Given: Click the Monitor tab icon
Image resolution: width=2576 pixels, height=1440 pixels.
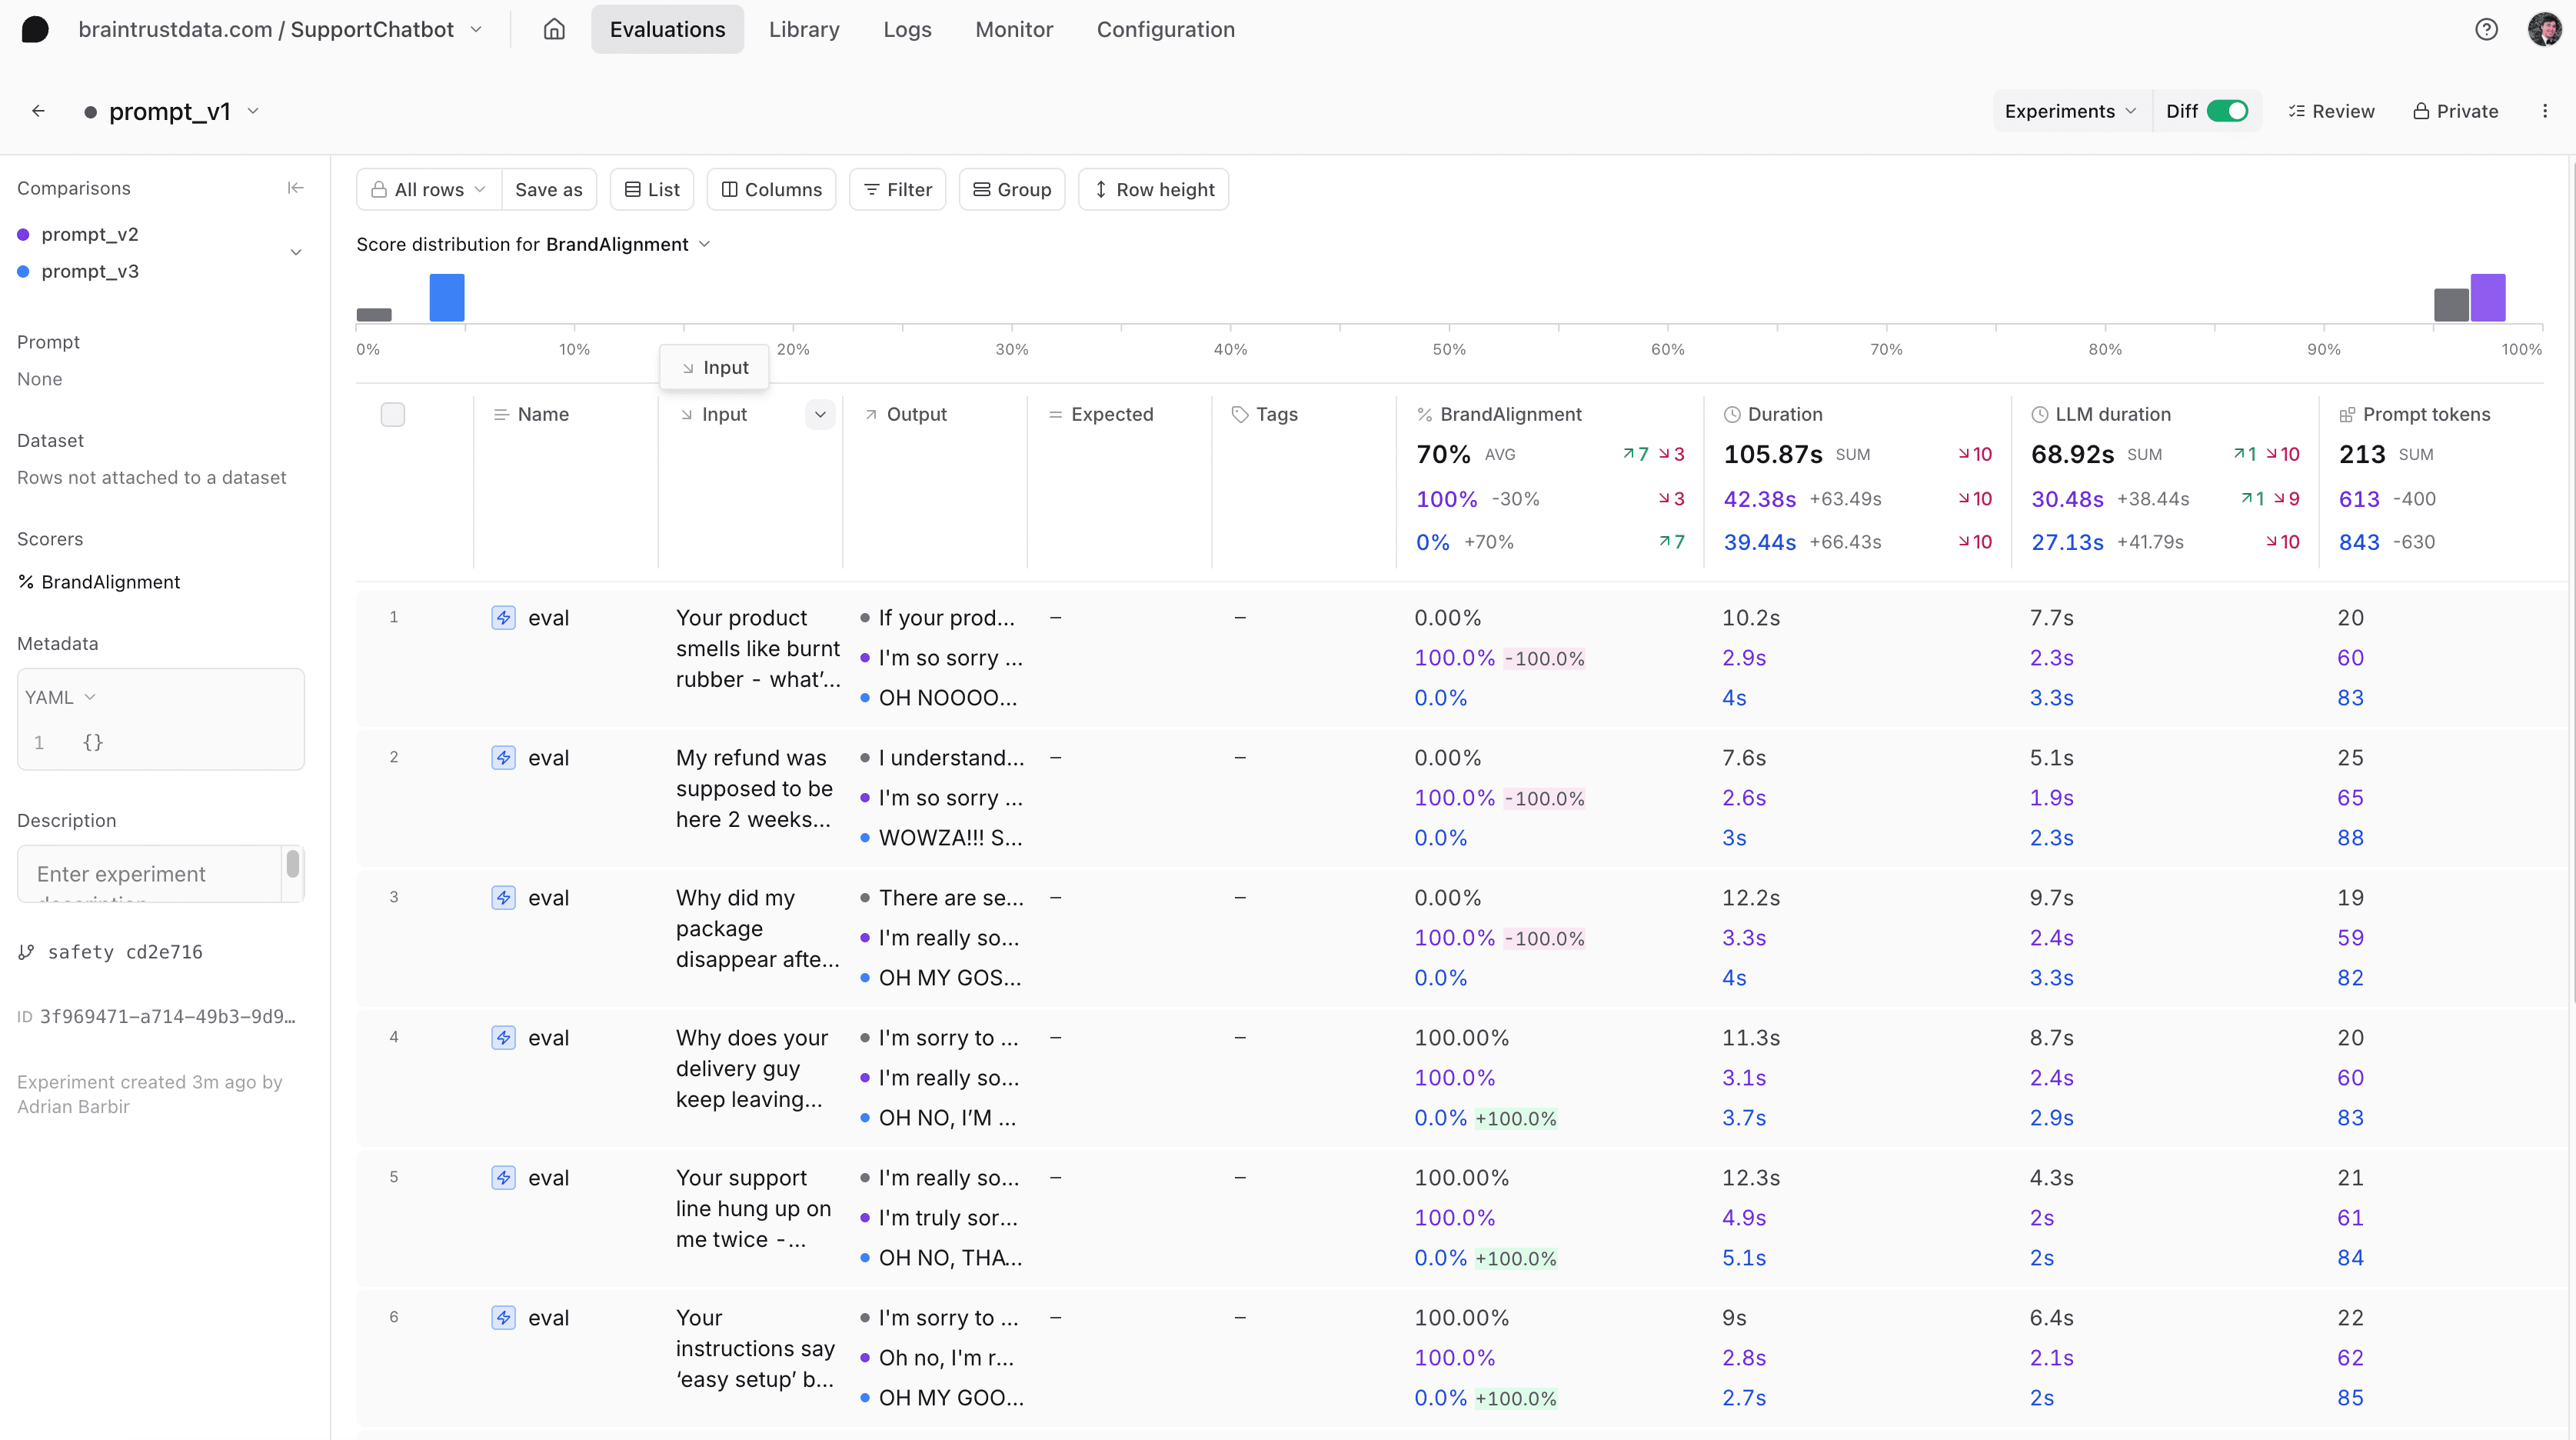Looking at the screenshot, I should point(1013,30).
